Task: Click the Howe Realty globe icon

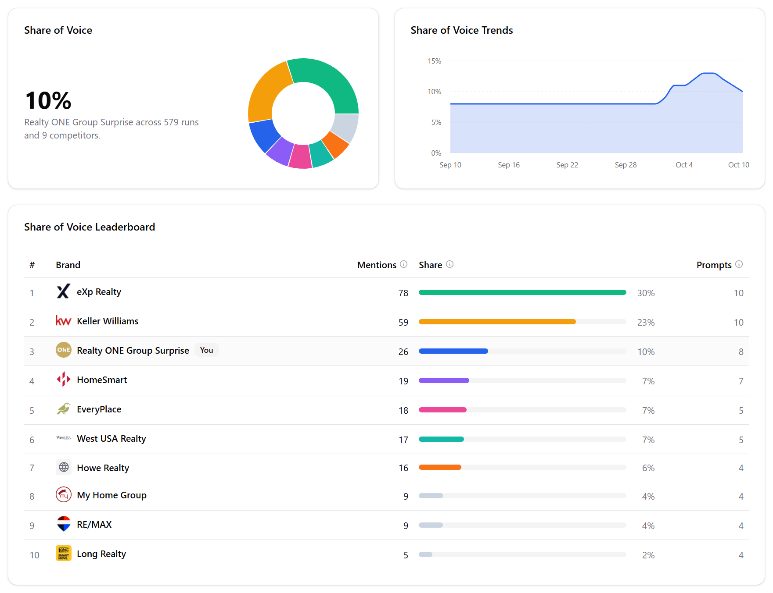Action: coord(64,467)
